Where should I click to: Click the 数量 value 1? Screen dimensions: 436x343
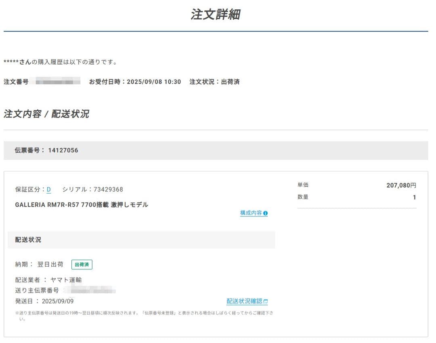(414, 198)
